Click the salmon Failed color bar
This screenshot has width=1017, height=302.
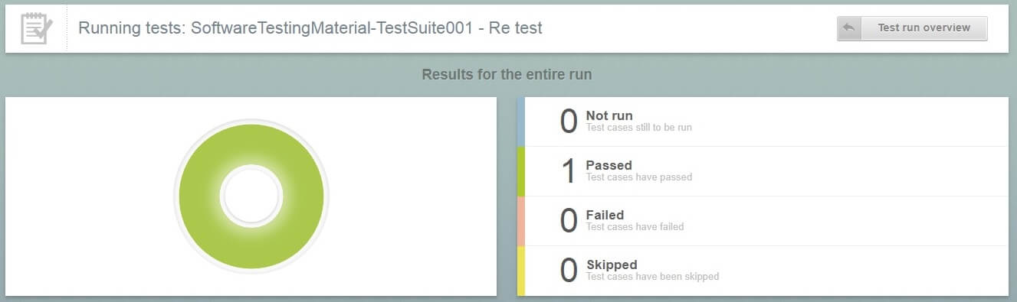[521, 221]
